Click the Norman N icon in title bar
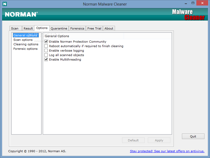The height and width of the screenshot is (158, 210). click(x=5, y=4)
